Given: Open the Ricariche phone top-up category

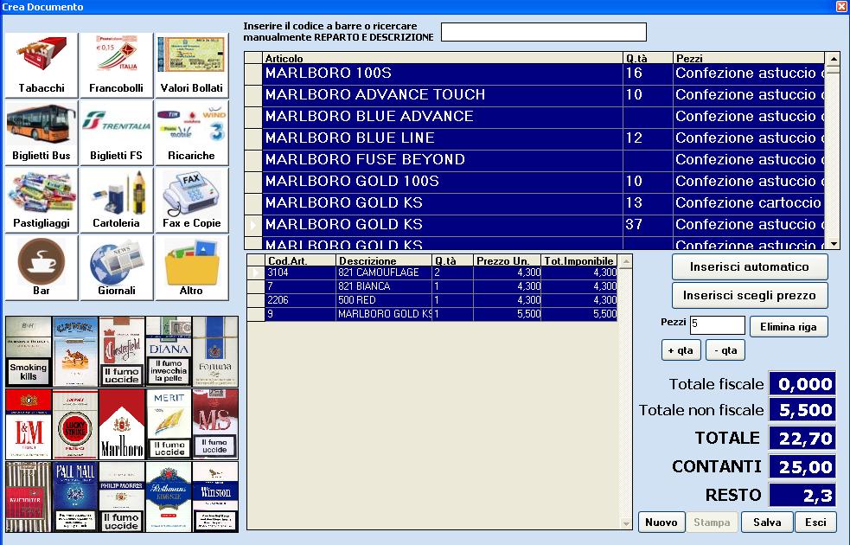Looking at the screenshot, I should coord(191,133).
